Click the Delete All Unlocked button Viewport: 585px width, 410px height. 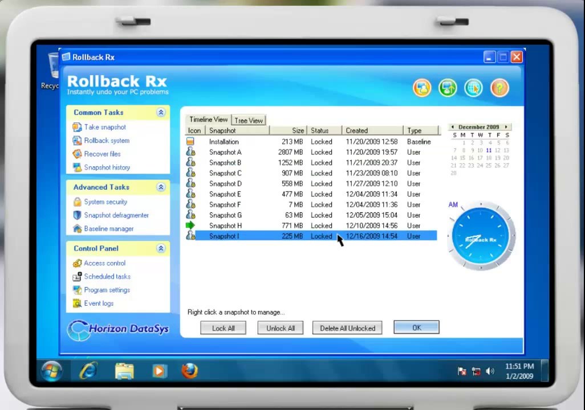tap(347, 328)
